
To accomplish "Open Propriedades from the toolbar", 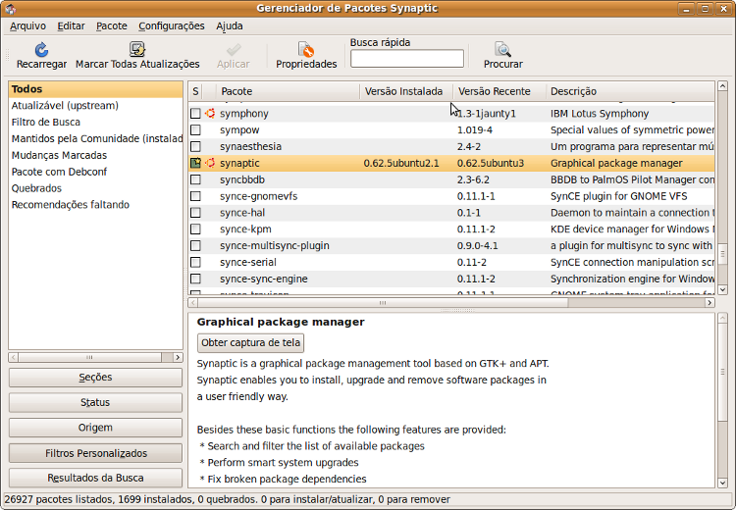I will coord(306,49).
